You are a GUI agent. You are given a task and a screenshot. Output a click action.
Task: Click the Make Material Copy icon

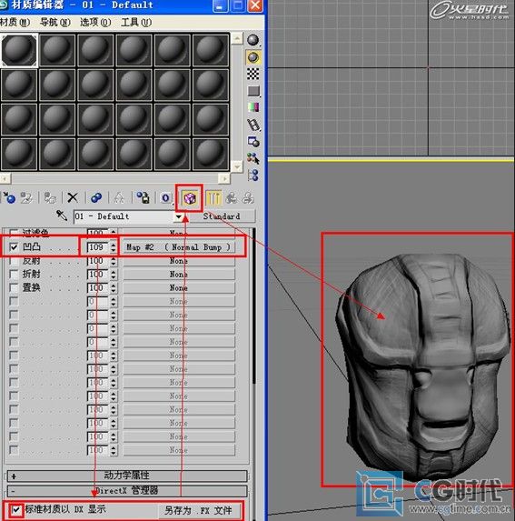pyautogui.click(x=96, y=197)
